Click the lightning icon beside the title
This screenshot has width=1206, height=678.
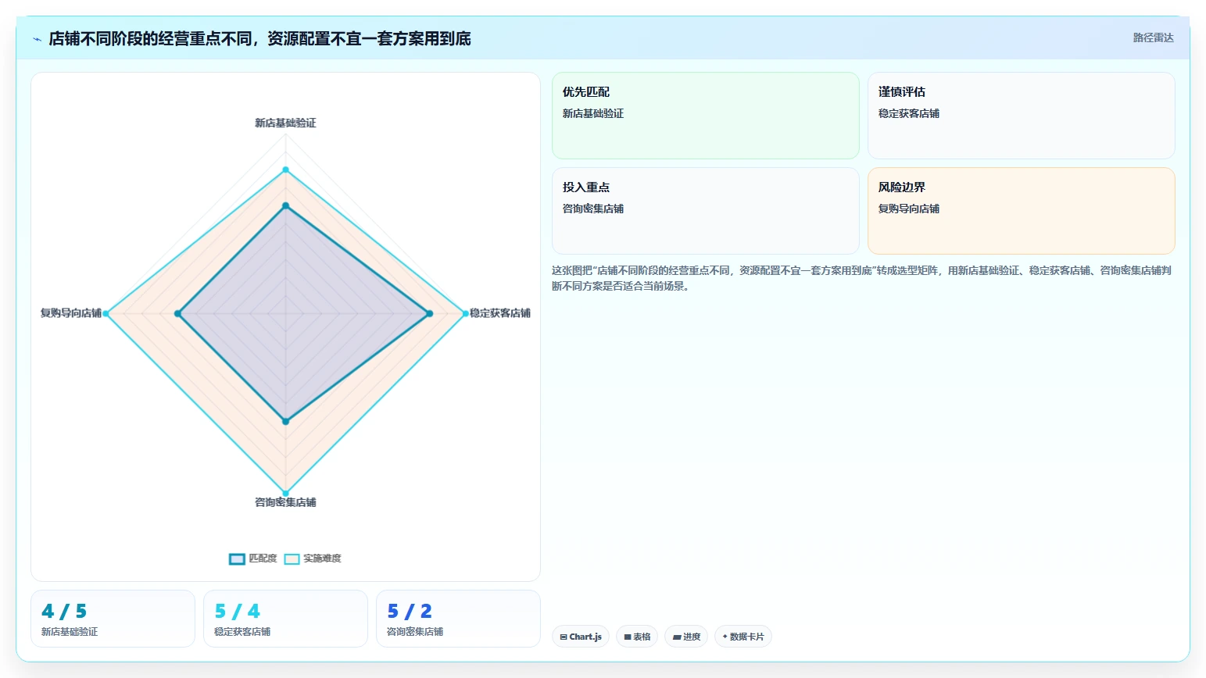pyautogui.click(x=37, y=39)
